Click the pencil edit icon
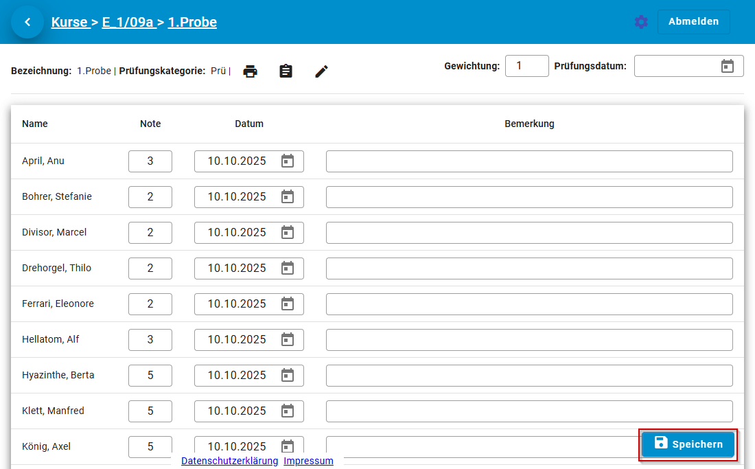Viewport: 755px width, 469px height. point(322,71)
